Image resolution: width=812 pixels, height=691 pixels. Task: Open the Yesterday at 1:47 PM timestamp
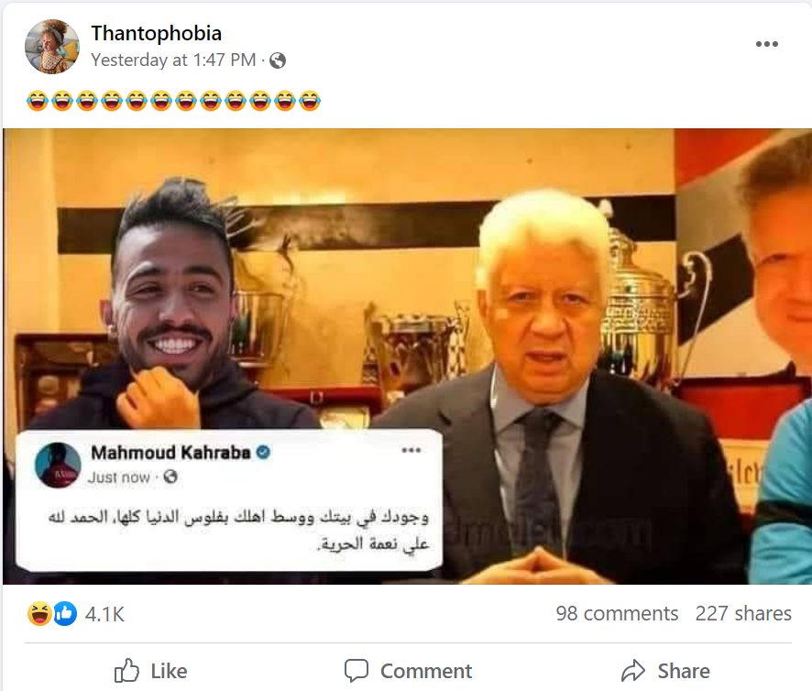pyautogui.click(x=173, y=60)
